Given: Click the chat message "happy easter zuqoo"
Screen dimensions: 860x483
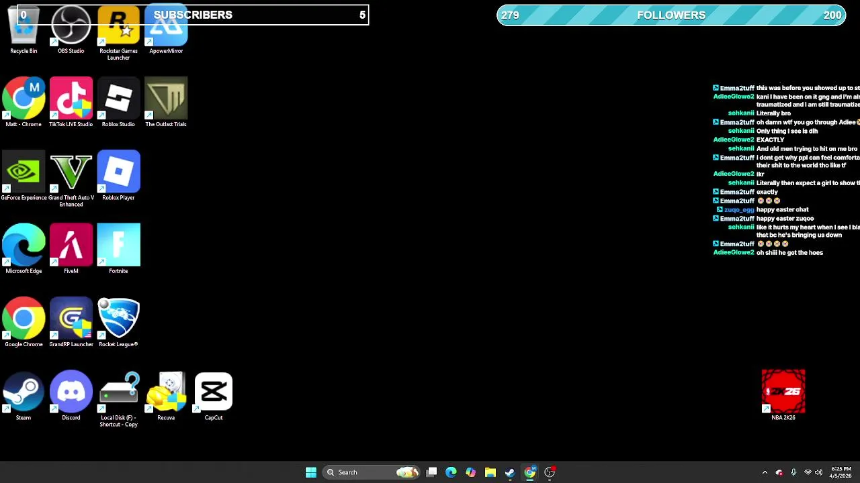Looking at the screenshot, I should click(785, 218).
